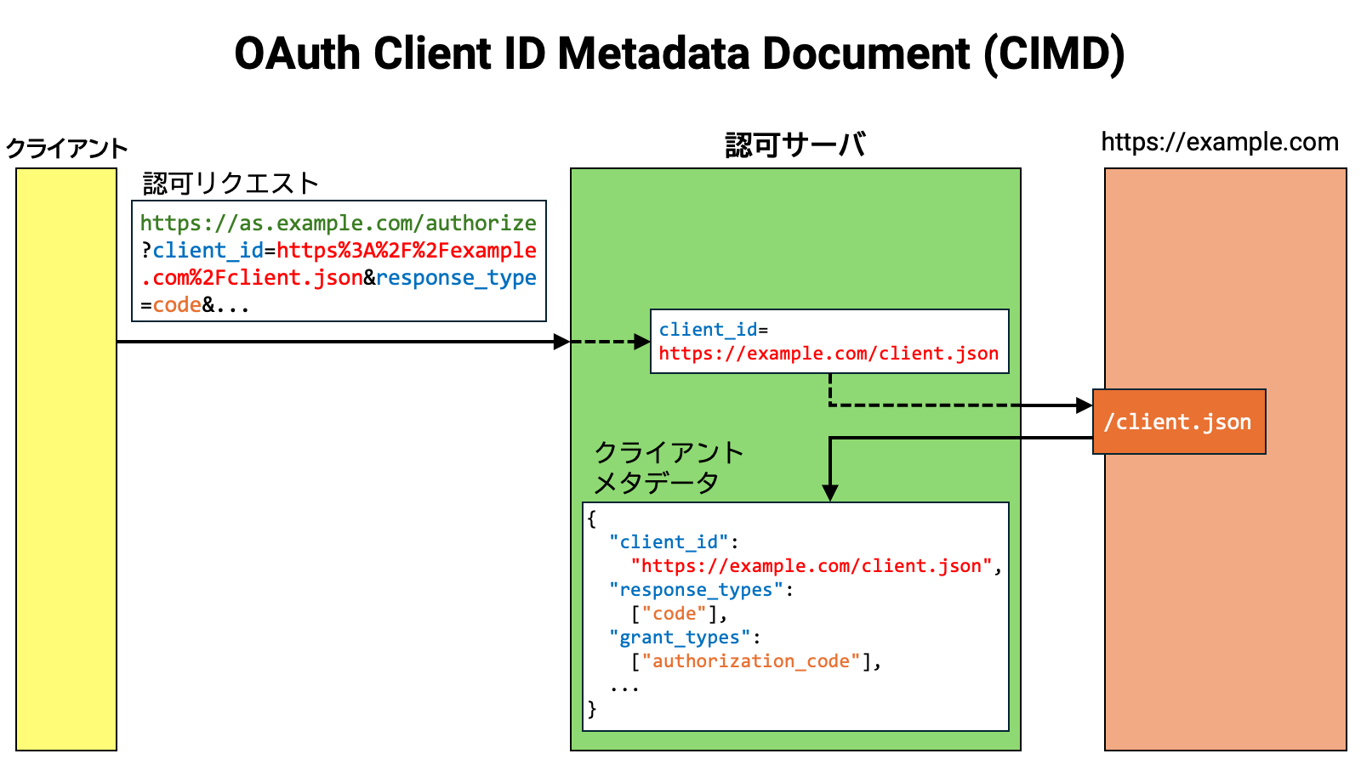Image resolution: width=1361 pixels, height=765 pixels.
Task: Click the 認可サーバ heading
Action: pyautogui.click(x=794, y=144)
